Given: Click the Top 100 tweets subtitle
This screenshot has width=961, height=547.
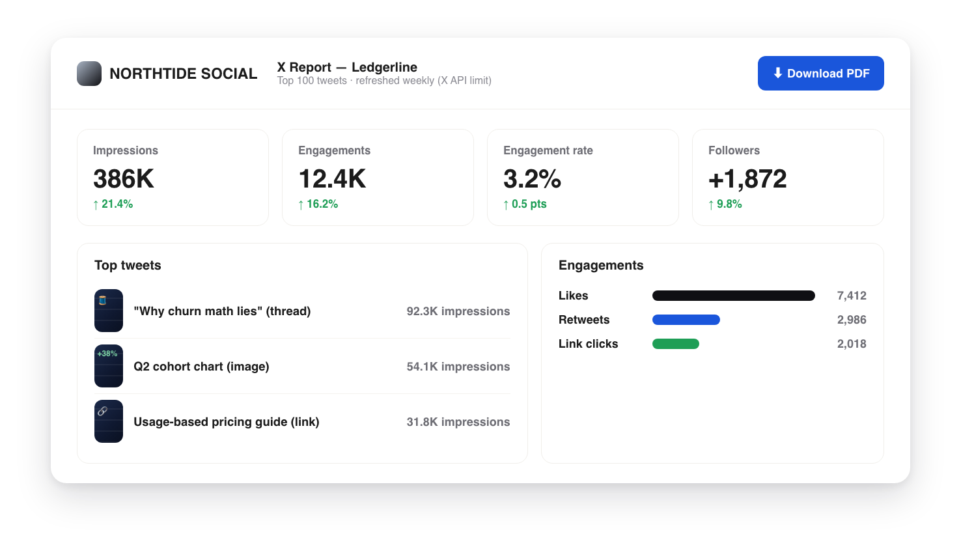Looking at the screenshot, I should (384, 81).
